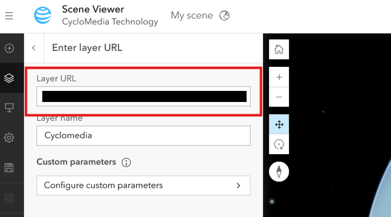391x217 pixels.
Task: Zoom out using the minus button
Action: click(x=279, y=97)
